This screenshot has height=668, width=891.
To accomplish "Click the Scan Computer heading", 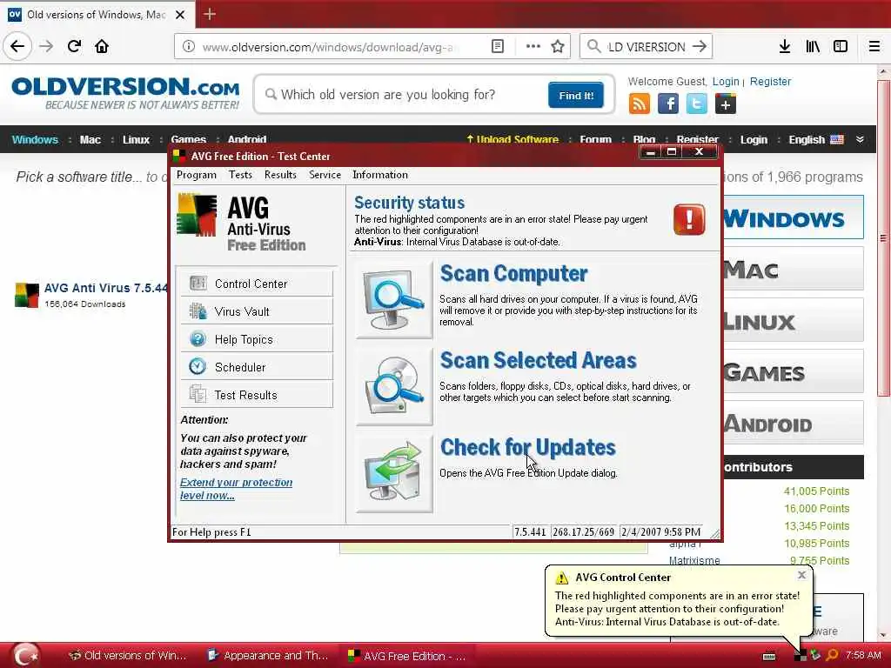I will (x=513, y=274).
